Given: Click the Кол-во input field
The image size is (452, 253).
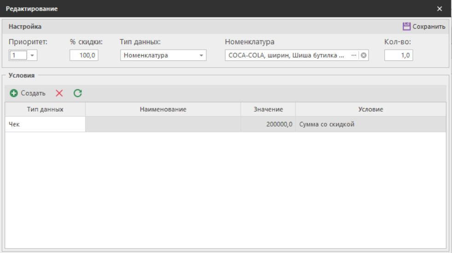Looking at the screenshot, I should tap(399, 56).
